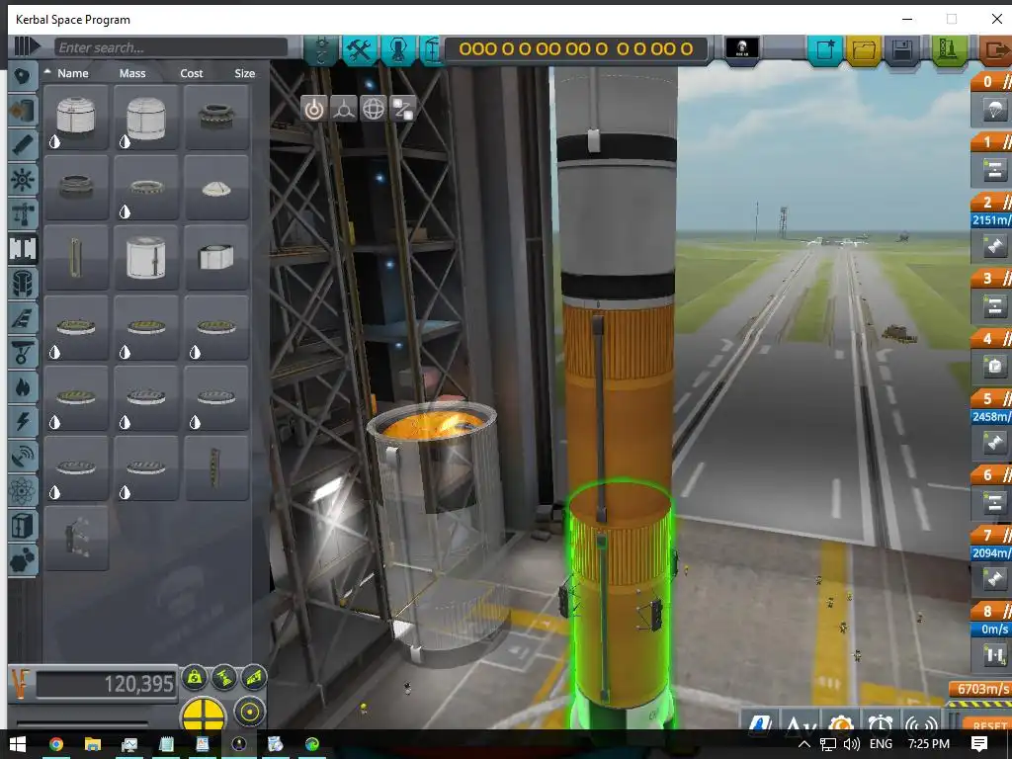This screenshot has height=759, width=1012.
Task: Expand stage 2 delta-v 2151m/s readout
Action: pos(991,220)
